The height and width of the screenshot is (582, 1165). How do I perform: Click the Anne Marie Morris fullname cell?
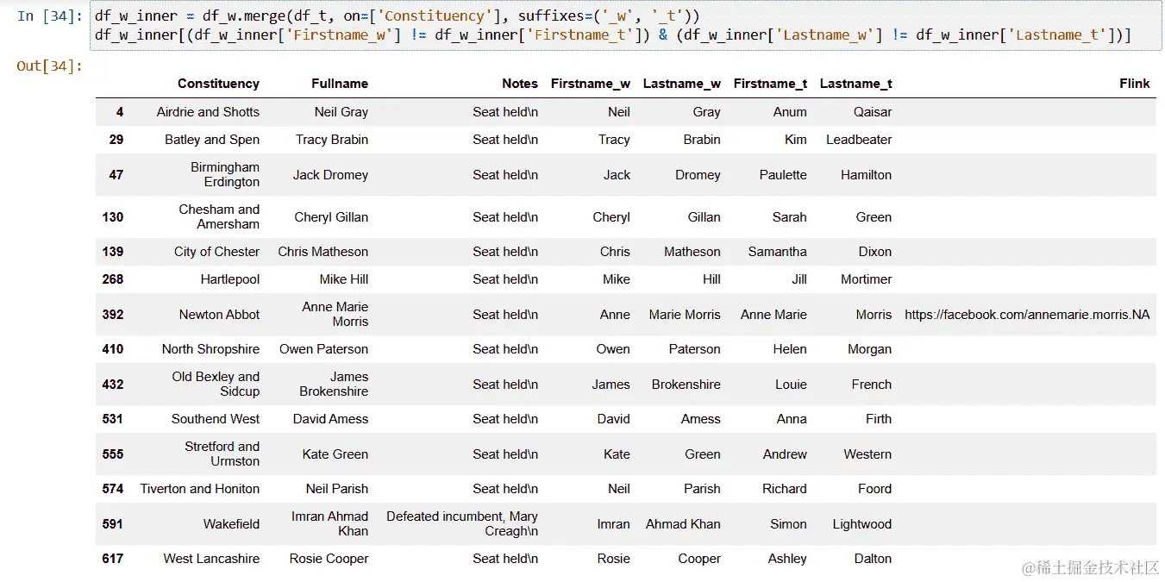point(335,315)
